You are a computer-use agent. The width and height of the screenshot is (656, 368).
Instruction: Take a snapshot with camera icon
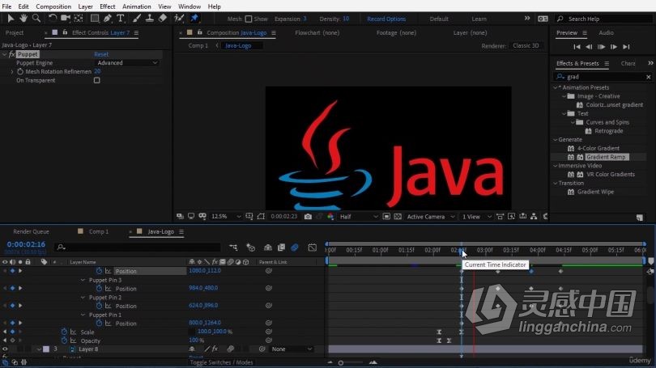click(x=308, y=217)
